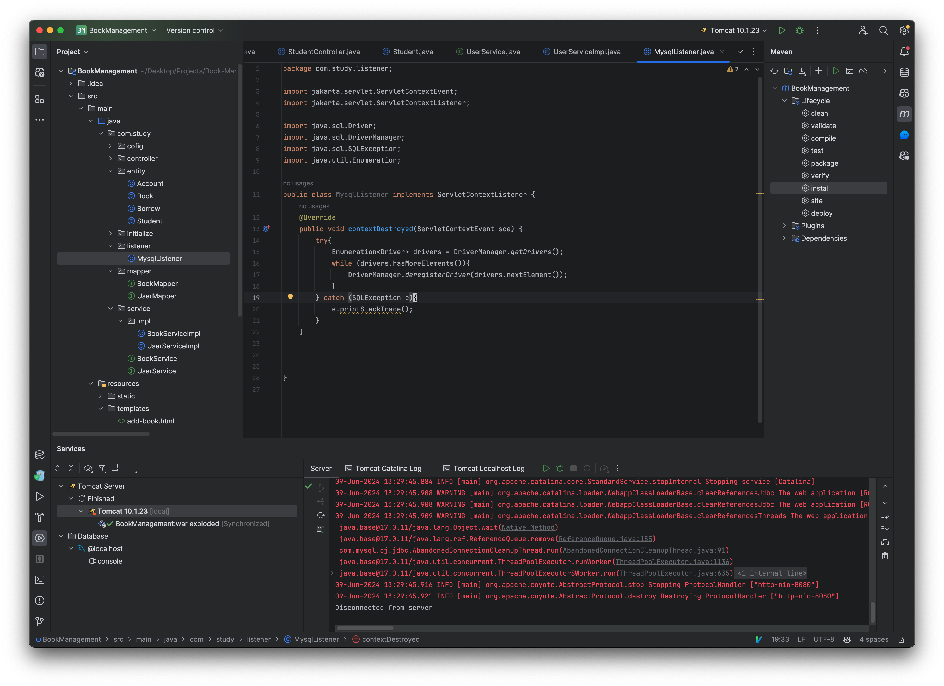This screenshot has width=944, height=686.
Task: Switch to the Tomcat Catalina Log tab
Action: [383, 468]
